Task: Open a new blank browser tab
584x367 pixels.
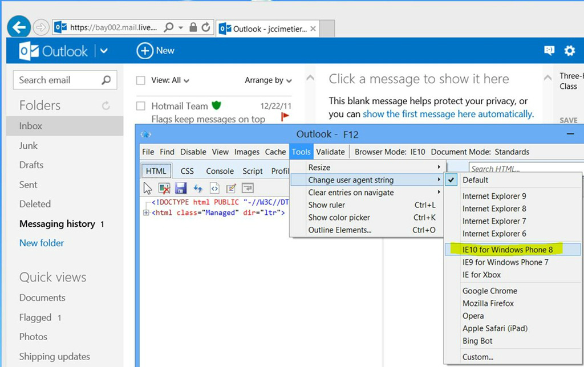Action: point(327,28)
